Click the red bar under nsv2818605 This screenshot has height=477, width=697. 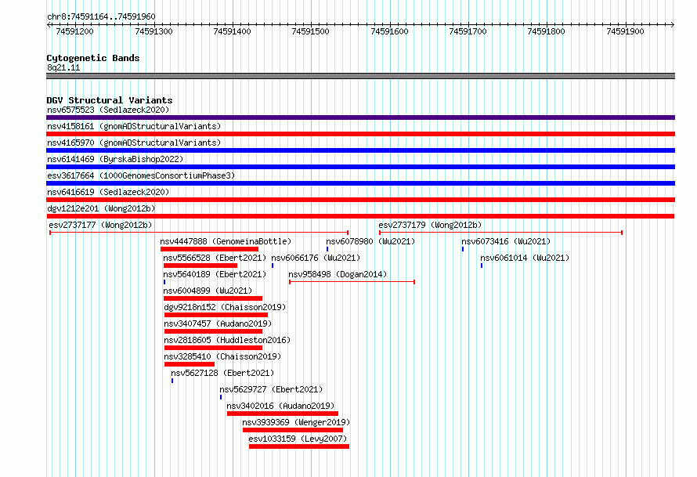213,348
